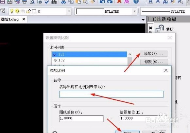
Task: Click the red X delete icon
Action: (119, 1)
